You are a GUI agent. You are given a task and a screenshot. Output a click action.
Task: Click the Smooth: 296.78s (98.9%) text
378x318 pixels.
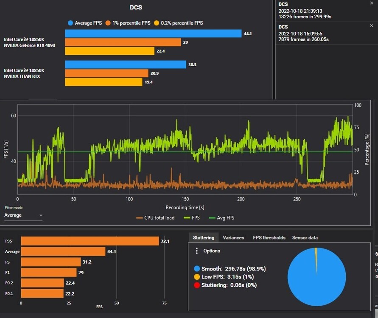click(234, 269)
